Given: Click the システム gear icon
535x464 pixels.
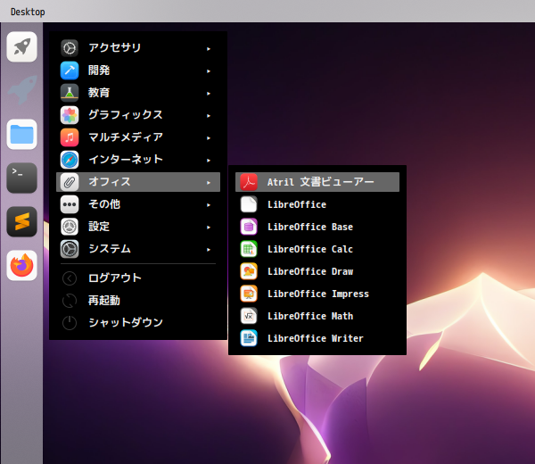Looking at the screenshot, I should pyautogui.click(x=70, y=249).
